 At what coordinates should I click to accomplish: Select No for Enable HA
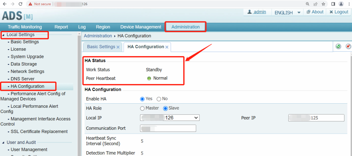[x=159, y=99]
